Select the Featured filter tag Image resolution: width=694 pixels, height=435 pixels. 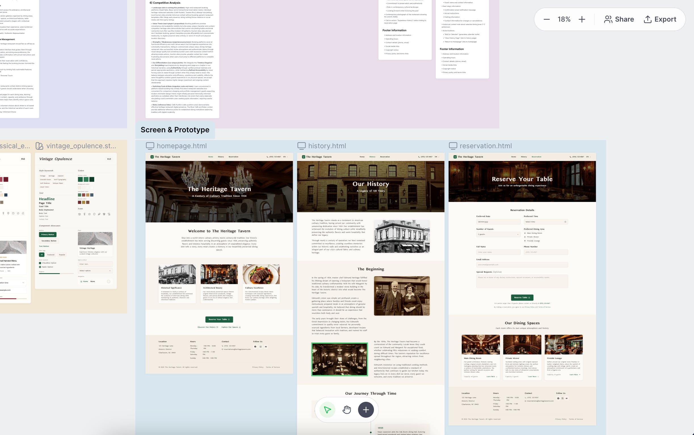[51, 255]
